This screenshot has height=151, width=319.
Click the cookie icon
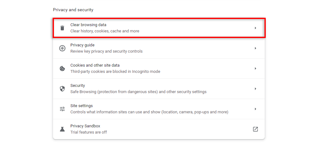point(62,68)
